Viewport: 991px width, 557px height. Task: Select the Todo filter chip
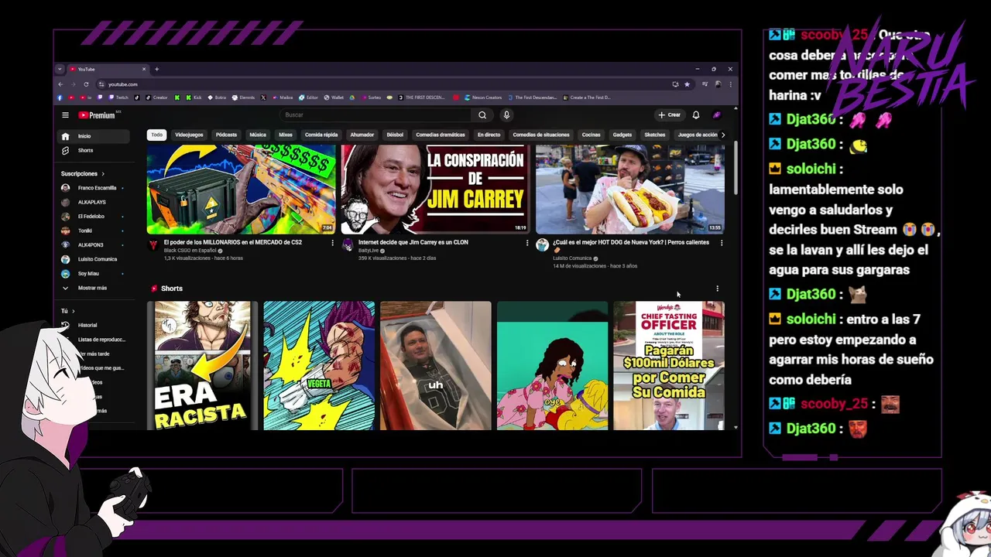(157, 135)
